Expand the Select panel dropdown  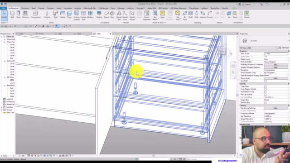pos(4,23)
